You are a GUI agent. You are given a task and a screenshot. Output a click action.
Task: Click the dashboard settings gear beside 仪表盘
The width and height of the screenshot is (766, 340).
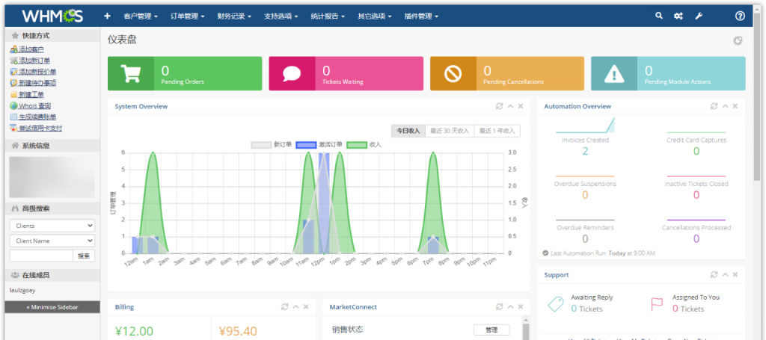[738, 40]
